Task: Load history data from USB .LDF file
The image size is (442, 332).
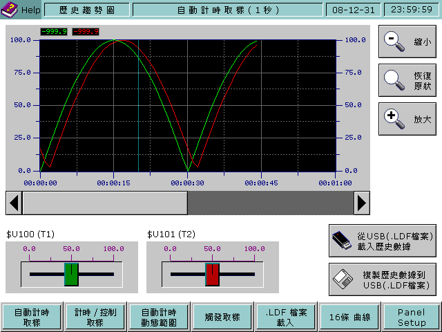Action: coord(382,241)
